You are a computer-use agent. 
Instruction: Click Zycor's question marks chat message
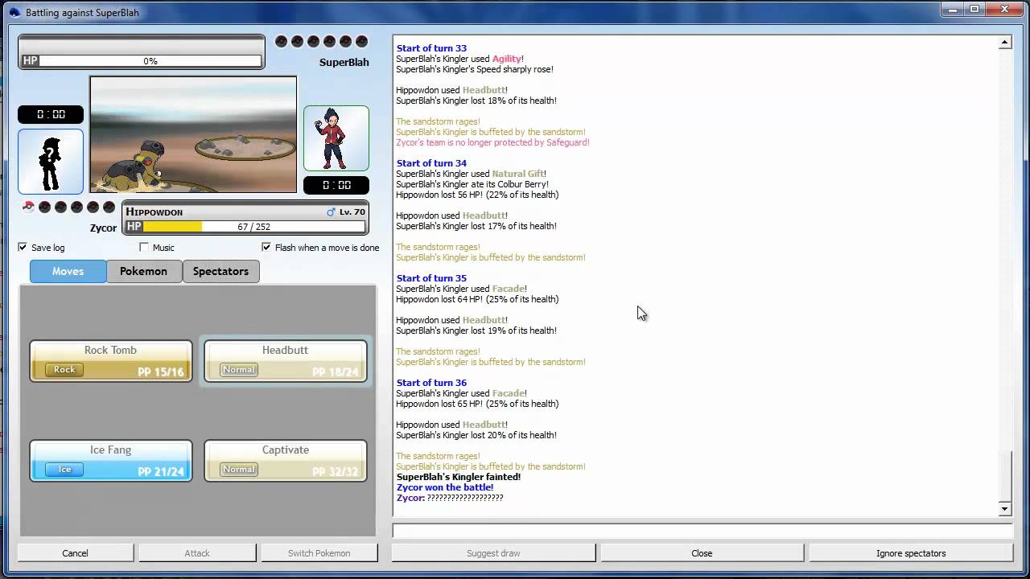pyautogui.click(x=450, y=498)
